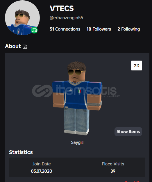152x182 pixels.
Task: Click the Place Visits count 39
Action: (113, 171)
